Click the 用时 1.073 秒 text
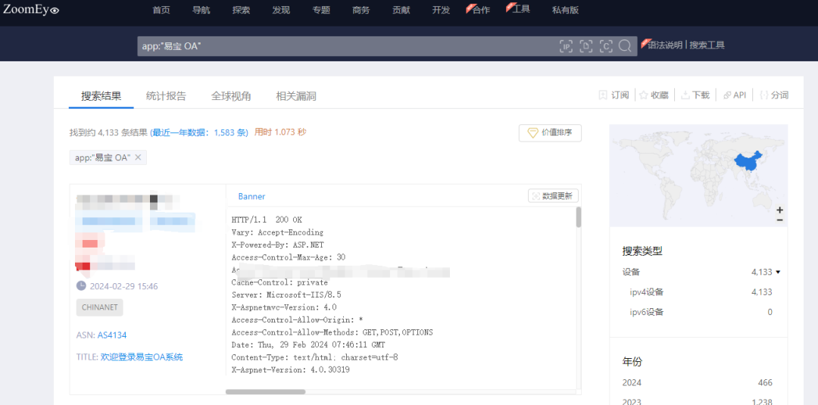This screenshot has height=405, width=818. 280,132
